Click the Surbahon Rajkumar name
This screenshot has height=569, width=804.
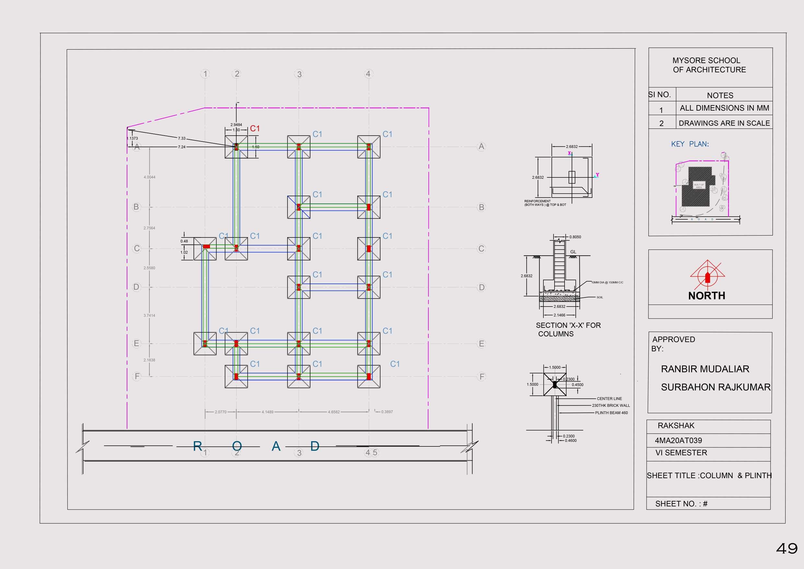[x=716, y=387]
